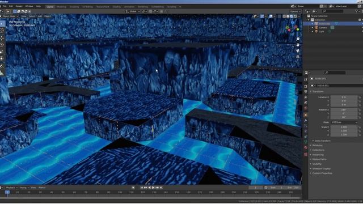Screen dimensions: 363x204
Task: Open the View Layer properties tab
Action: point(306,97)
